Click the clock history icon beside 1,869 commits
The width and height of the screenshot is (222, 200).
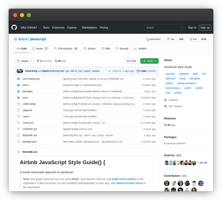[x=138, y=71]
